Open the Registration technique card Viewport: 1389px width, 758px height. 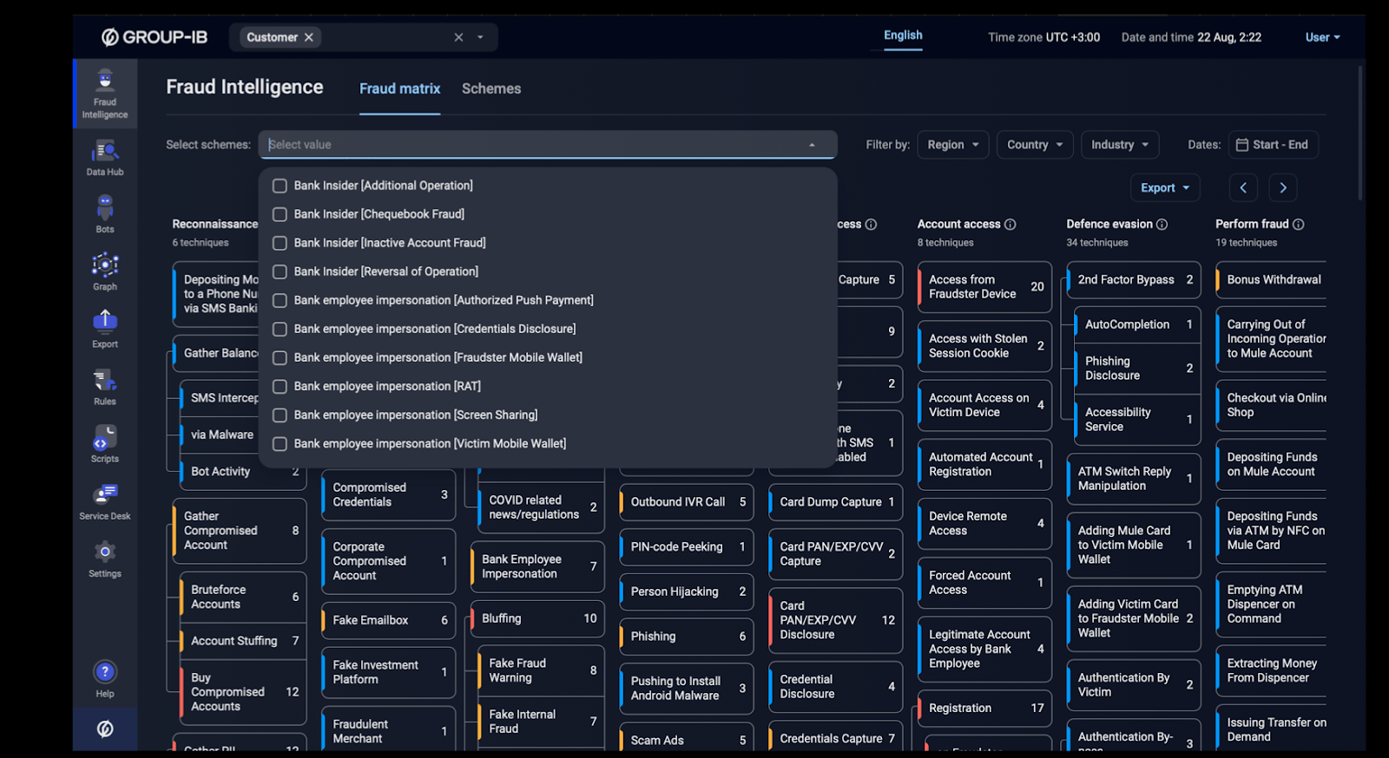984,709
